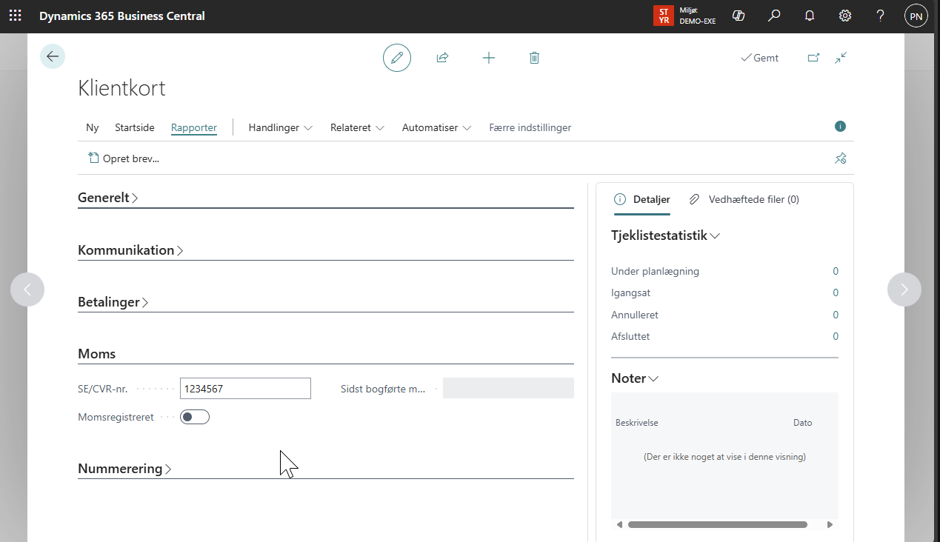This screenshot has height=542, width=940.
Task: Click the collapse page arrows icon
Action: coord(841,57)
